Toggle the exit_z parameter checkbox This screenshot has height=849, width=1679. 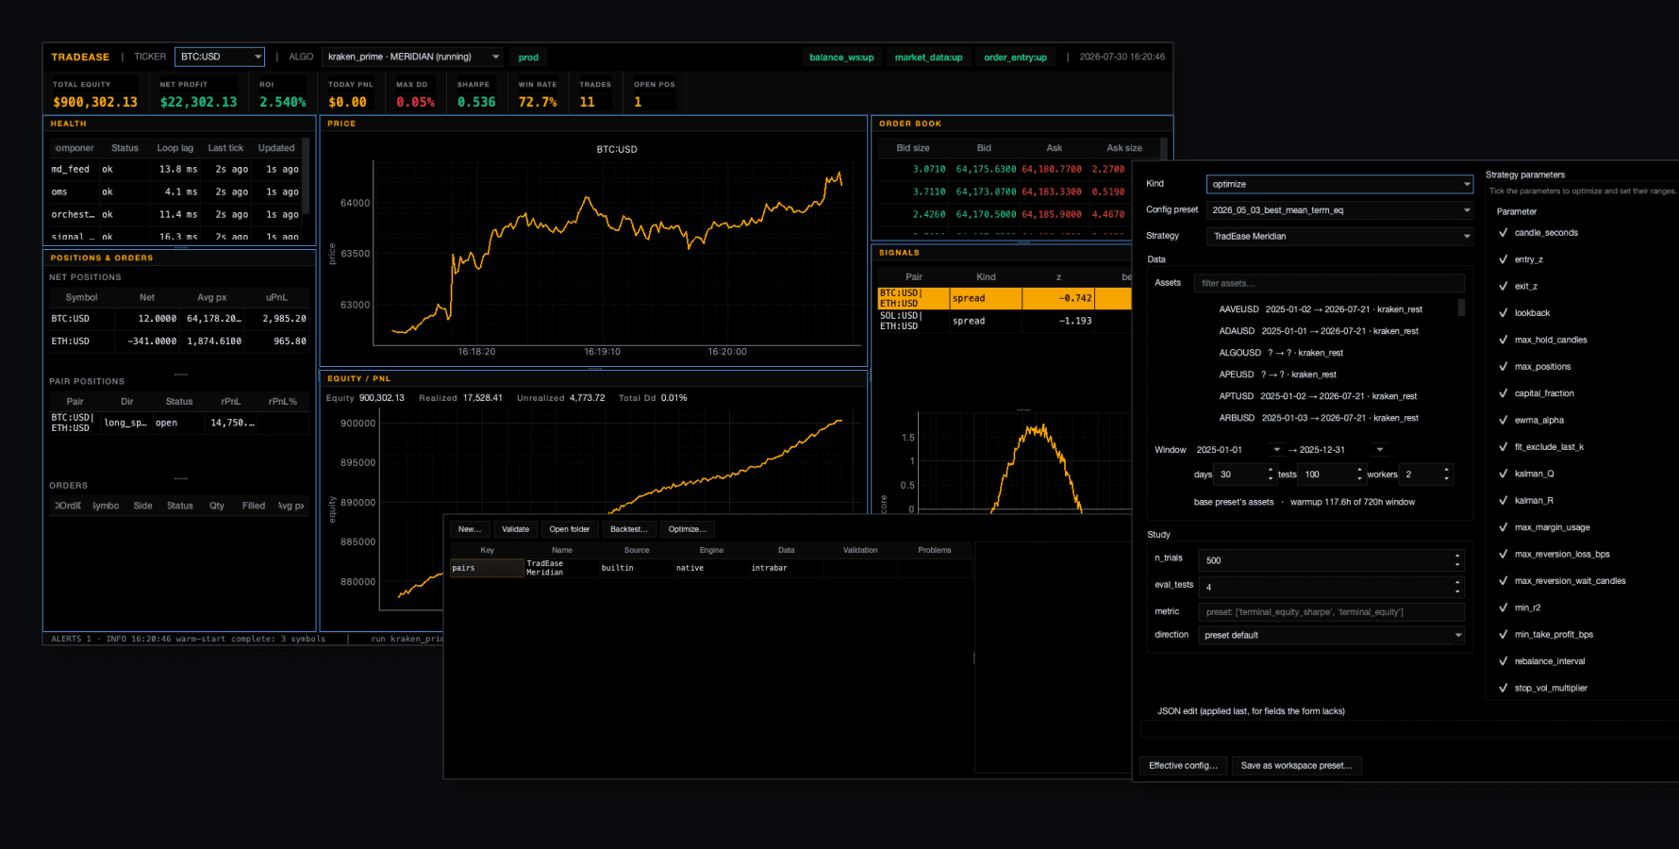(x=1503, y=286)
